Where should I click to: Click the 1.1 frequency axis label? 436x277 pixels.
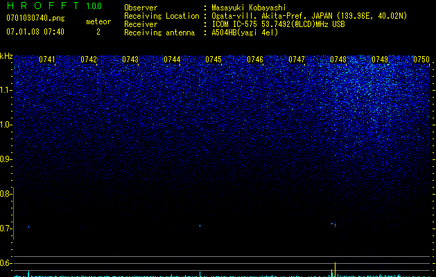[5, 90]
